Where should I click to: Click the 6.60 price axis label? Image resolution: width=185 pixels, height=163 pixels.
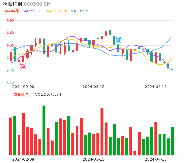pos(10,33)
